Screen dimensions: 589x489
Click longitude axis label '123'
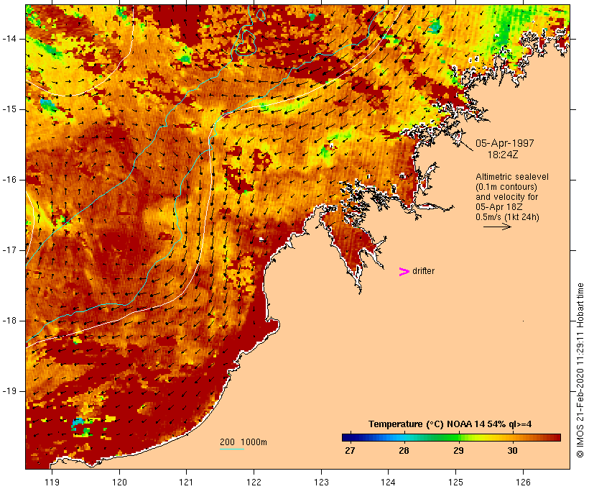pyautogui.click(x=321, y=483)
